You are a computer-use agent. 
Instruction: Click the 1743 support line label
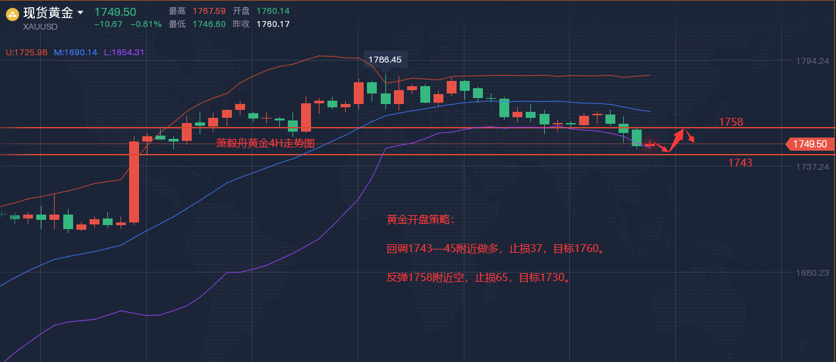tap(740, 163)
